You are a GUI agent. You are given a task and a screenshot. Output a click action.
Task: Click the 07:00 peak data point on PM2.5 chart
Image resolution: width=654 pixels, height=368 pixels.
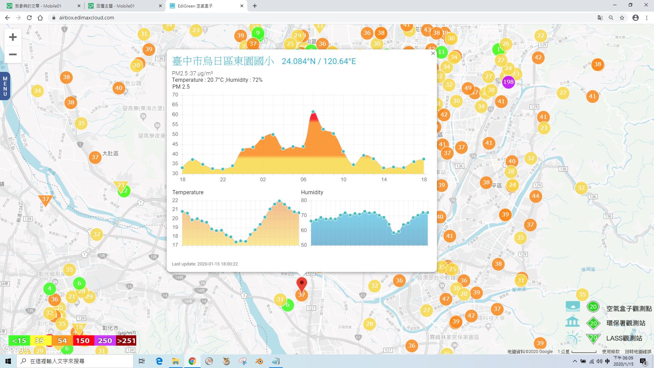coord(313,112)
